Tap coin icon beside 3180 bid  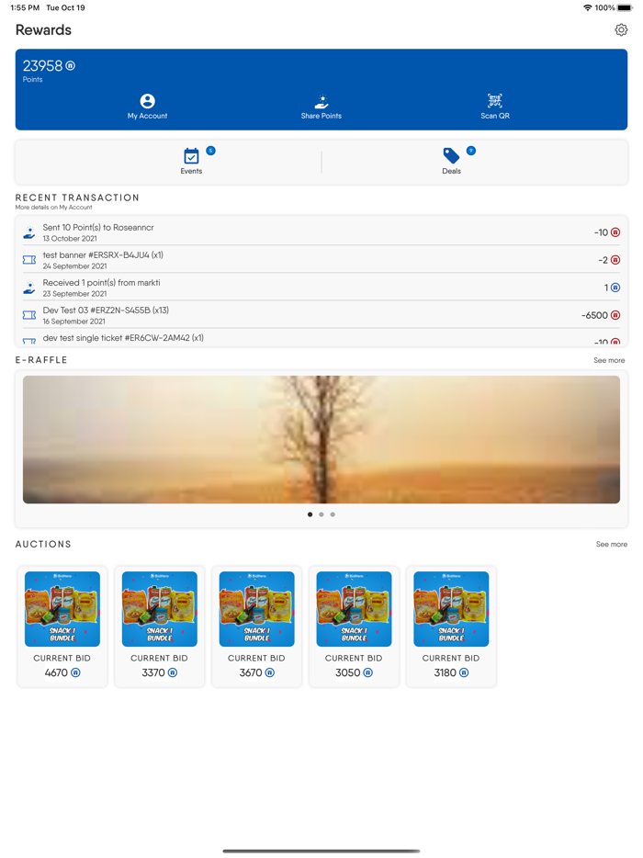tap(464, 672)
